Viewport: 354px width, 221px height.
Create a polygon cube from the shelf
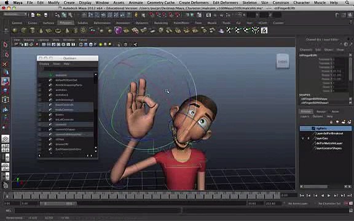[24, 30]
